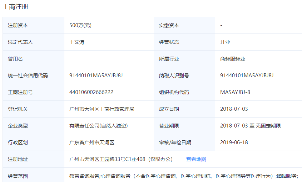302x182 pixels.
Task: Click the 经营状态 label
Action: pyautogui.click(x=169, y=42)
